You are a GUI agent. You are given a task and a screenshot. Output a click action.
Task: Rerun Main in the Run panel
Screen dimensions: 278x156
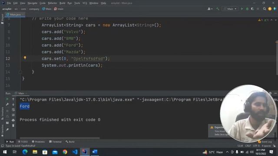pos(7,99)
